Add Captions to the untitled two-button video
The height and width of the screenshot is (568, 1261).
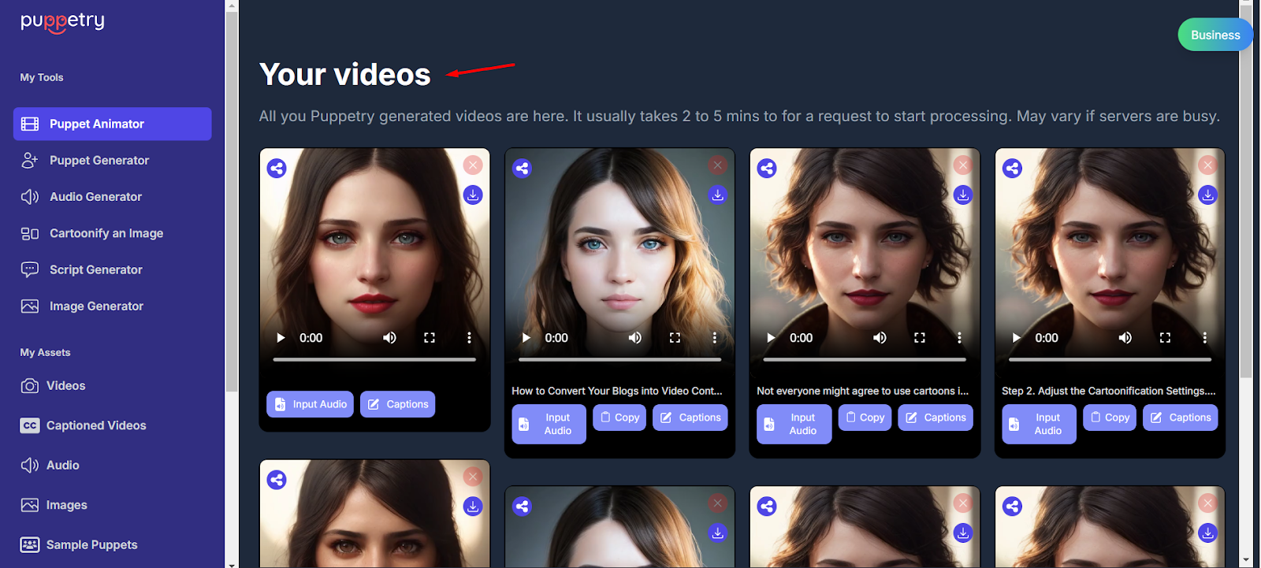[398, 404]
